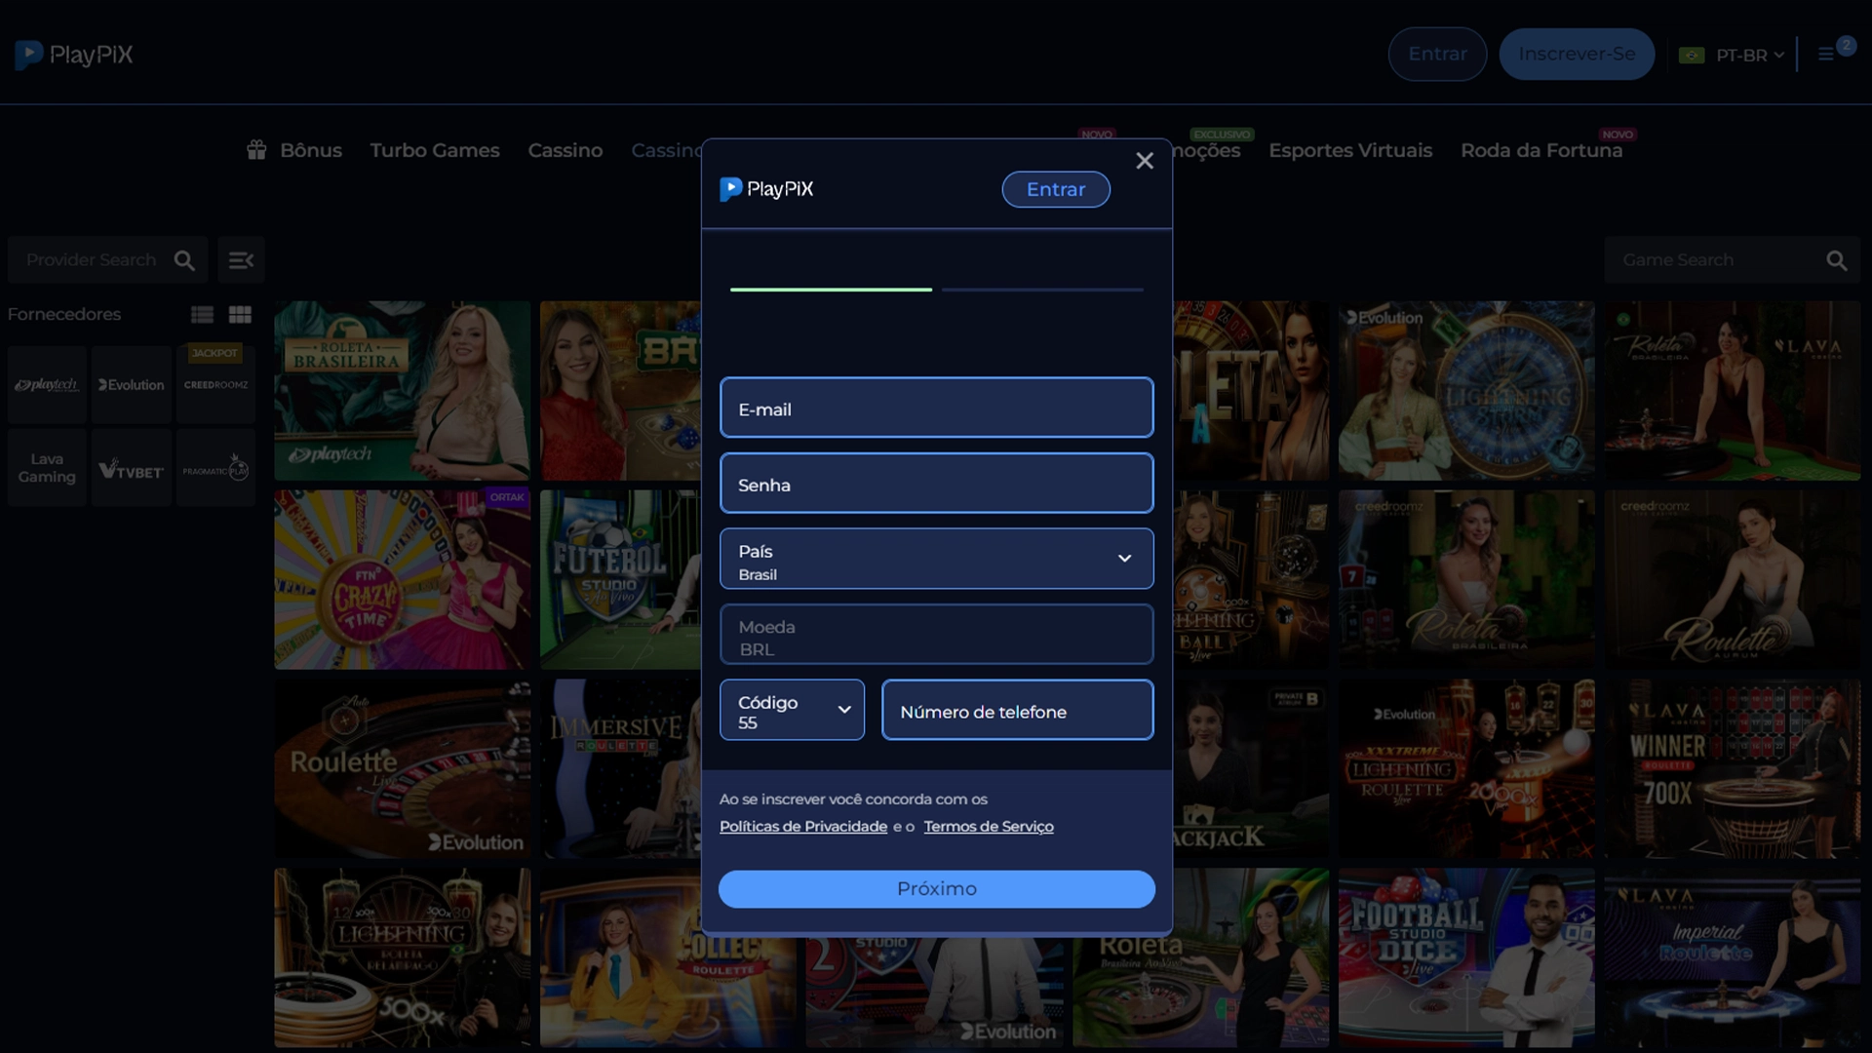This screenshot has width=1872, height=1053.
Task: Click the Provider Search magnifier icon
Action: point(185,259)
